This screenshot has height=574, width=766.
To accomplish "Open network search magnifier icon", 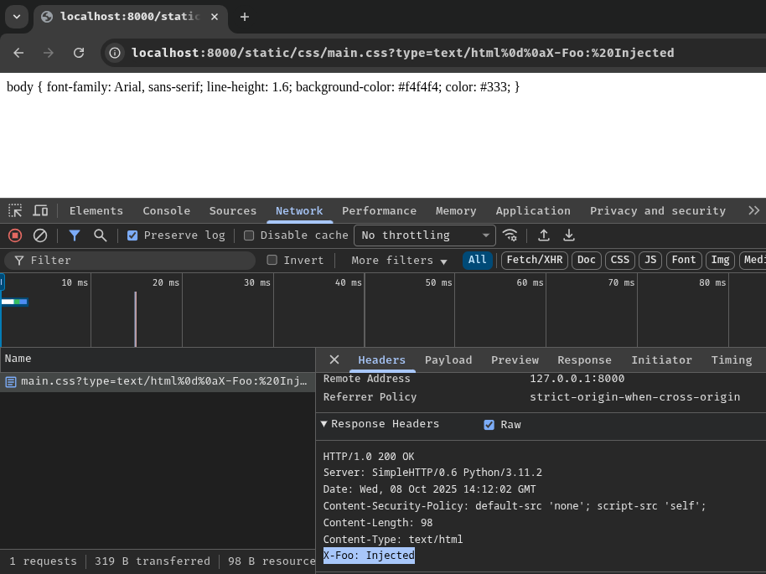I will (101, 235).
